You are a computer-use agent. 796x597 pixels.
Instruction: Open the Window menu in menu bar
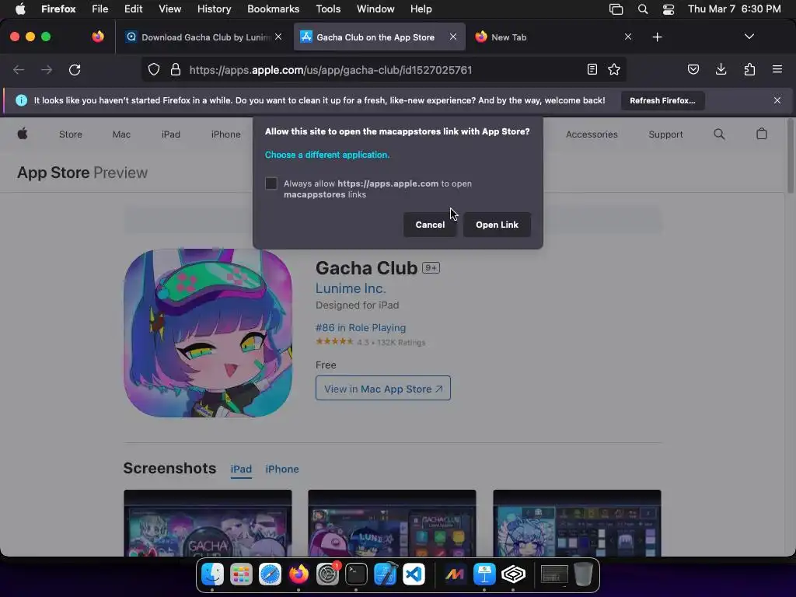(375, 9)
